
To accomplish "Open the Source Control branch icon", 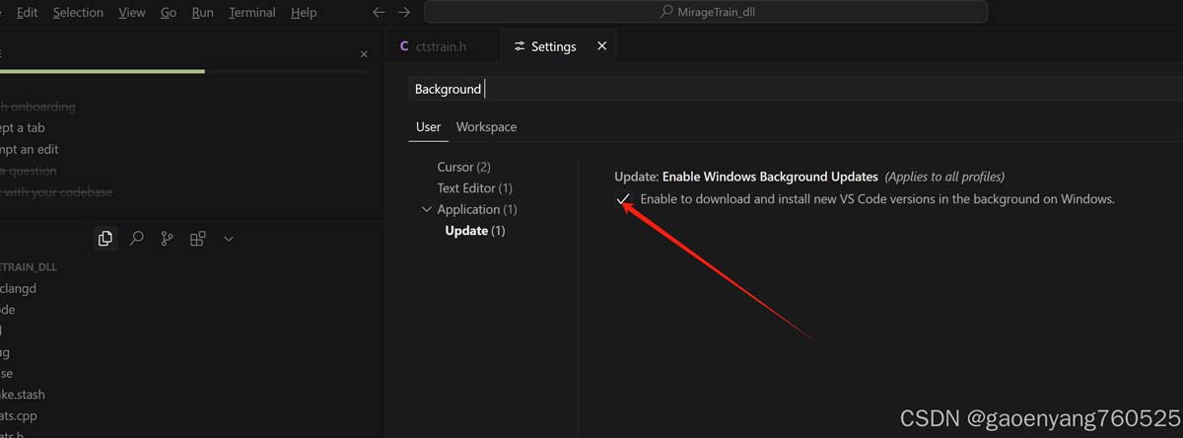I will pos(168,239).
